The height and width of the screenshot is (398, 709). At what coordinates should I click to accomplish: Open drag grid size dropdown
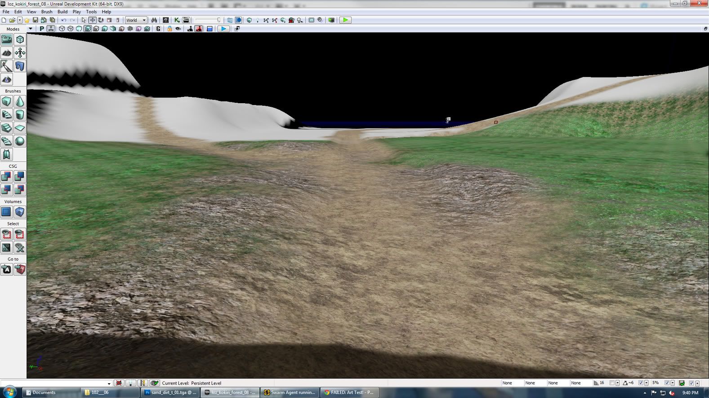click(617, 383)
